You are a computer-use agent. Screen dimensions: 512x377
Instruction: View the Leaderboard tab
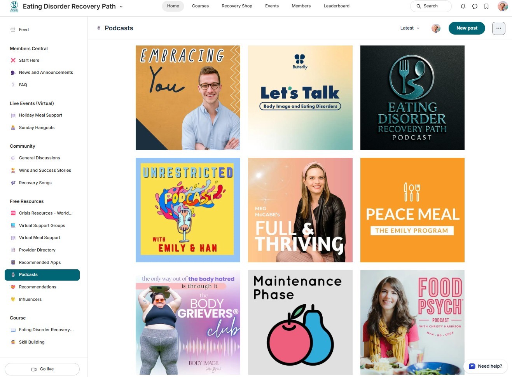point(336,6)
